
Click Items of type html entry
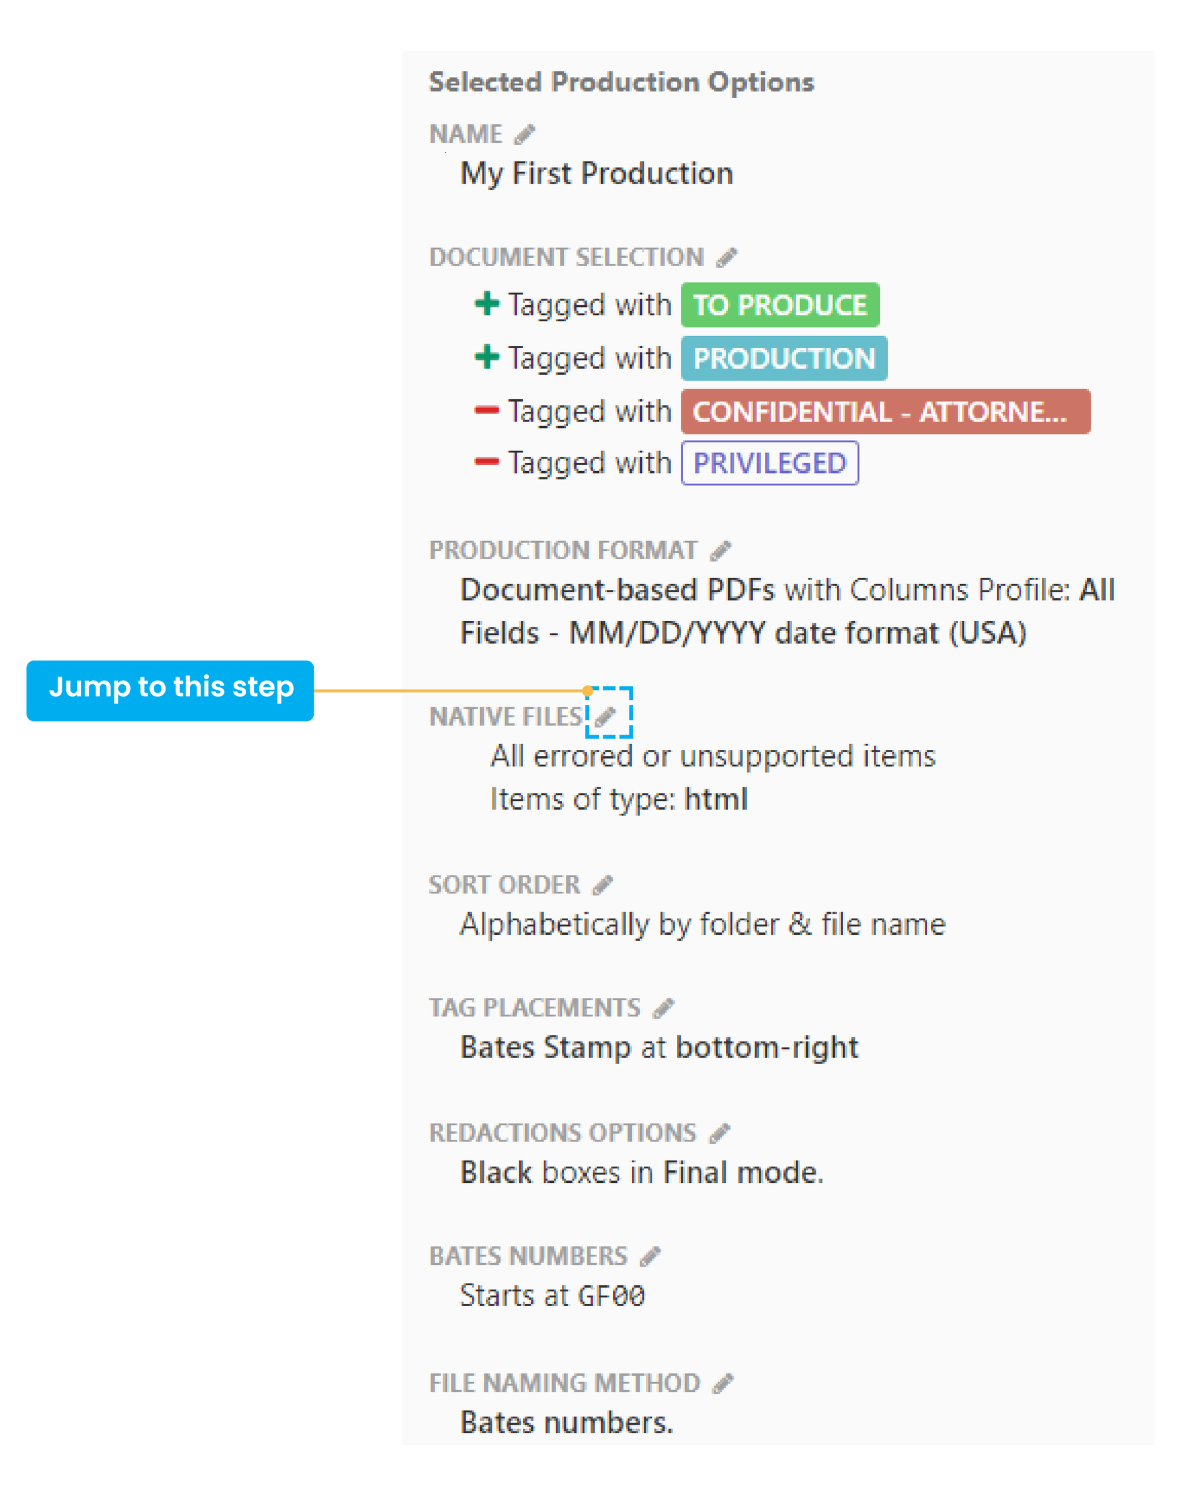pos(619,799)
